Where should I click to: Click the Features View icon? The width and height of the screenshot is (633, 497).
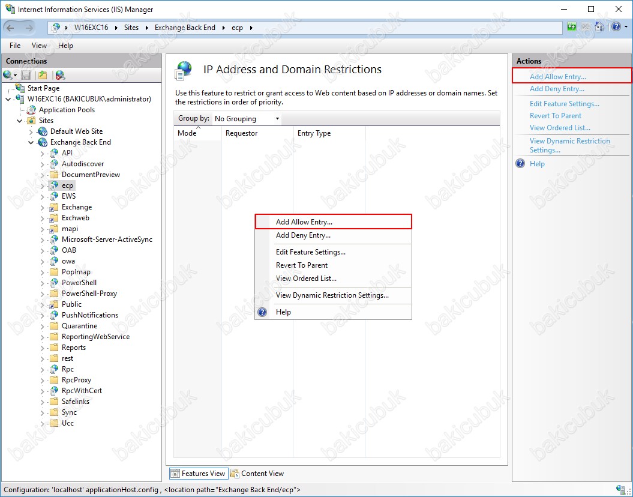175,474
